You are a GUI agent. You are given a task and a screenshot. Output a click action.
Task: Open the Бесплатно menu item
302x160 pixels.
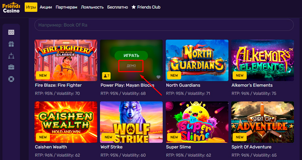point(118,7)
